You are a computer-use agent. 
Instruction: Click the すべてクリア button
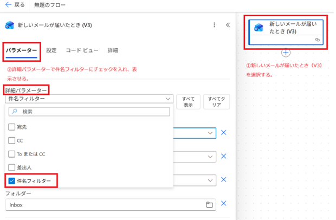coord(216,102)
